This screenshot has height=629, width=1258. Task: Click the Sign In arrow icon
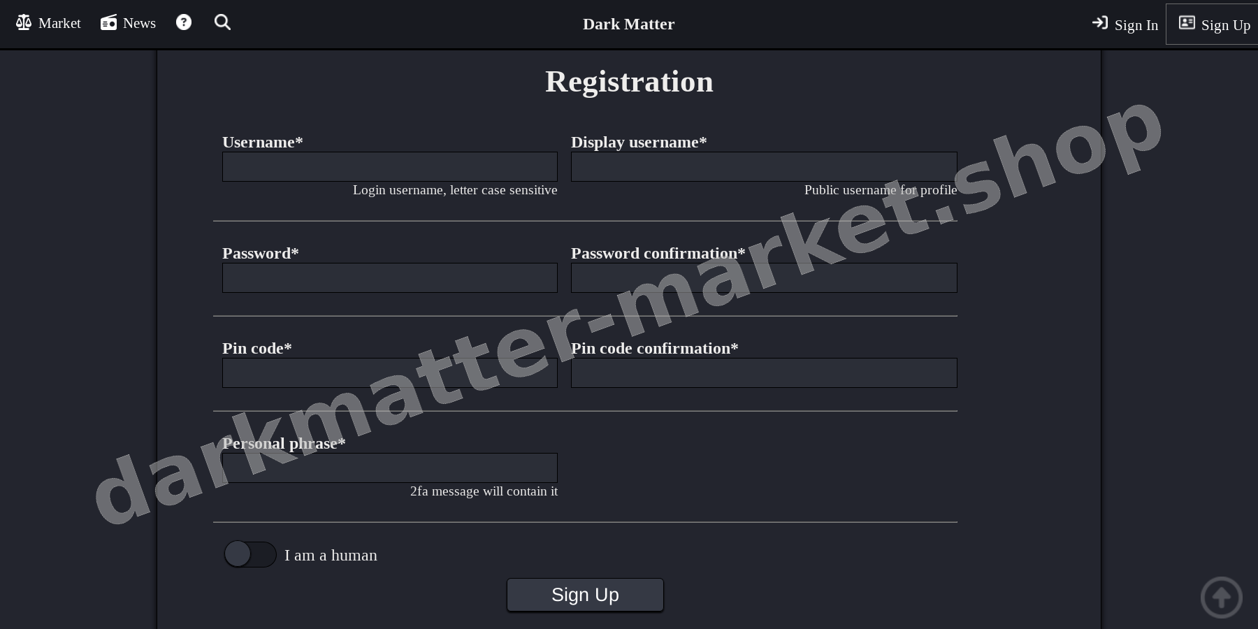(1099, 23)
